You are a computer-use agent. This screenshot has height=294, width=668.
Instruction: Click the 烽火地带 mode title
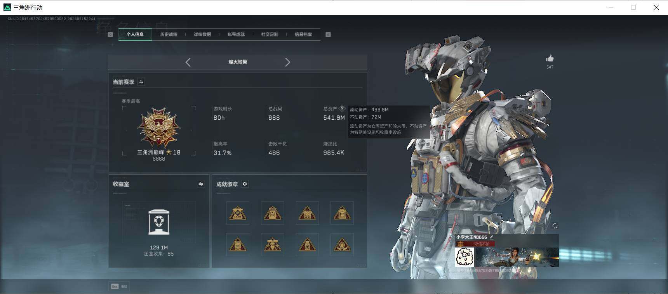[238, 62]
